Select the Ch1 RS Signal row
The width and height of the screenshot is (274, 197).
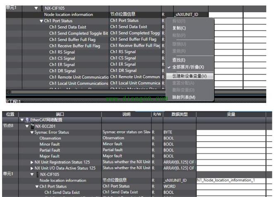(62, 52)
